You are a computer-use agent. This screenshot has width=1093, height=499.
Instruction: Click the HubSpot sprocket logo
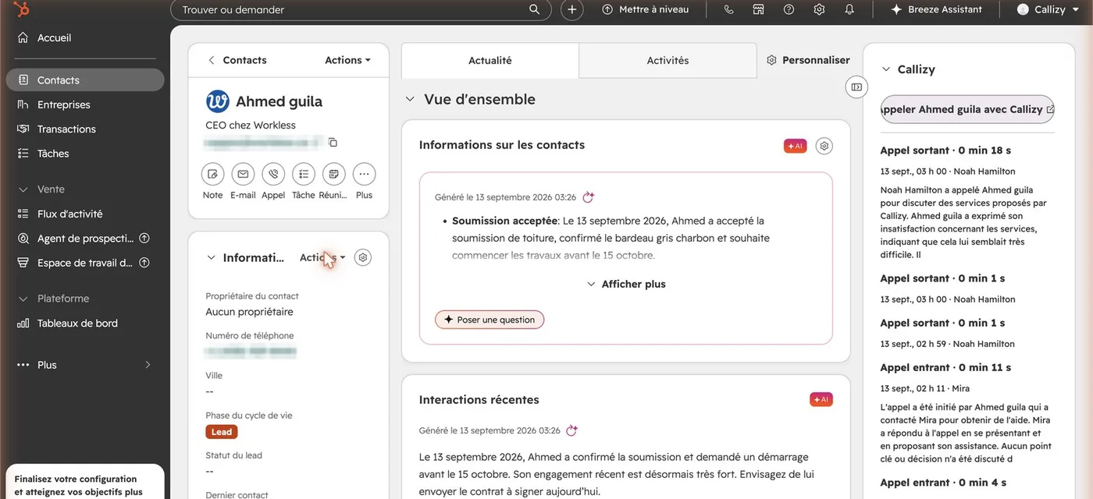coord(21,9)
